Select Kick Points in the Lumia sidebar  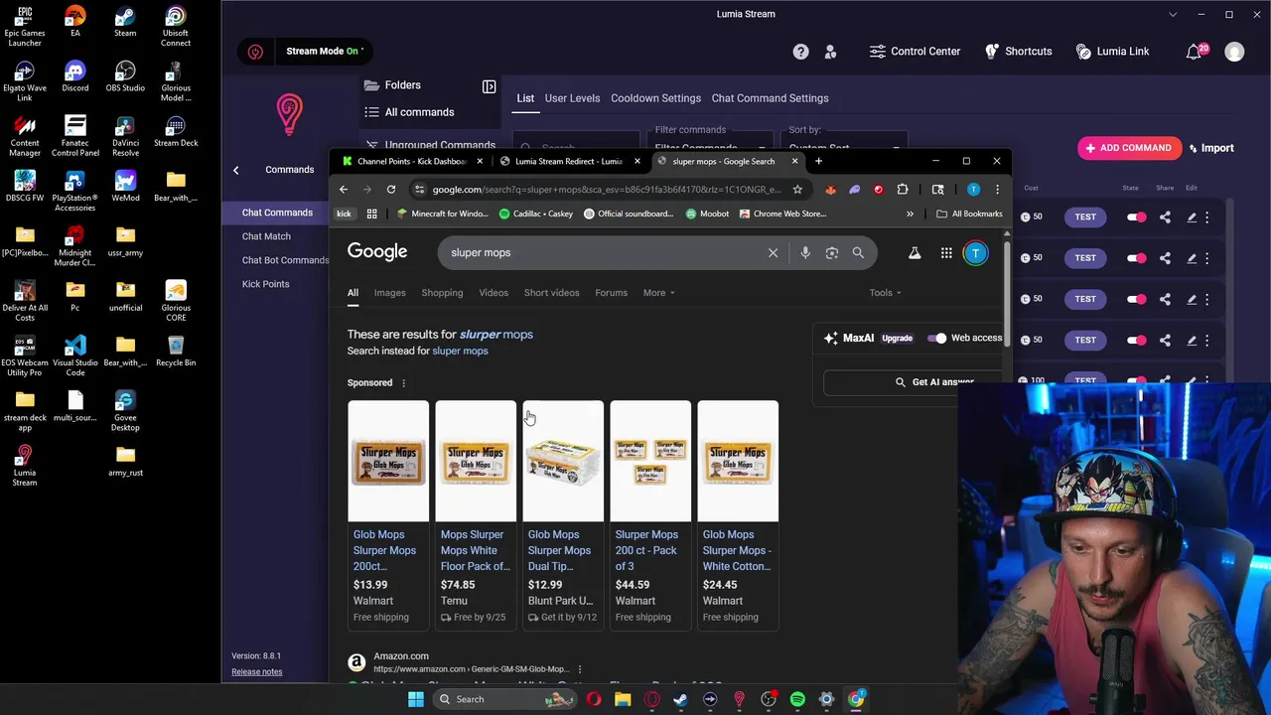[x=265, y=284]
